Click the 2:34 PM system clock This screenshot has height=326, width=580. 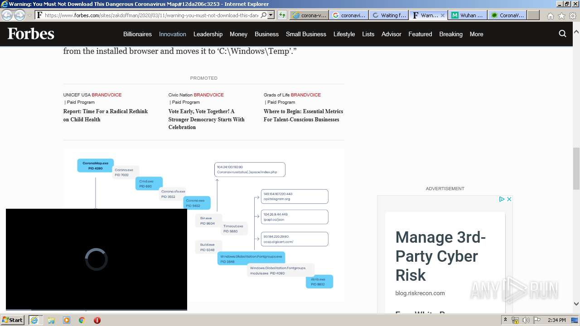[x=556, y=320]
